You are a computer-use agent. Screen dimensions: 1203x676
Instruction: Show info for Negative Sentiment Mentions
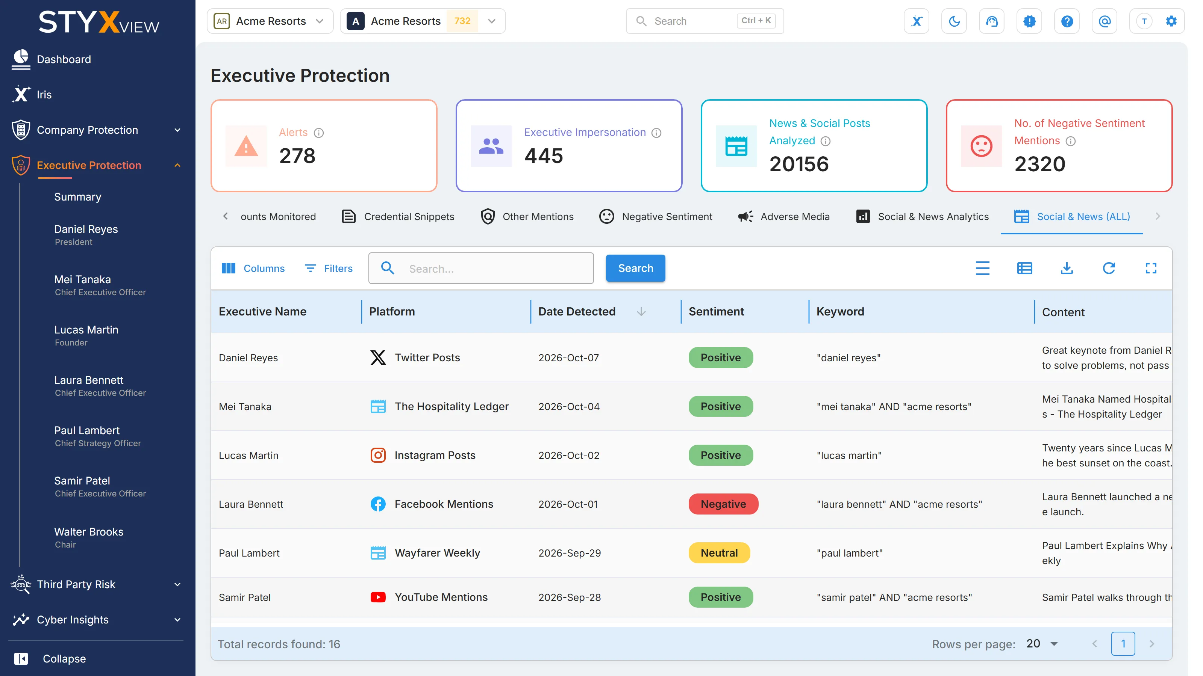(1070, 141)
